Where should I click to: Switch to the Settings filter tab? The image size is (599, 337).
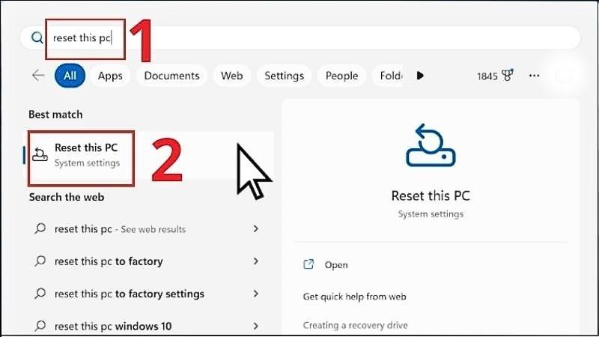tap(284, 76)
